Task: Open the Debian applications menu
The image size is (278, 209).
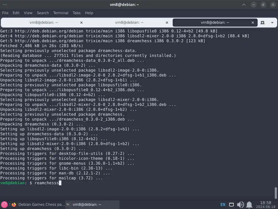Action: coord(4,205)
